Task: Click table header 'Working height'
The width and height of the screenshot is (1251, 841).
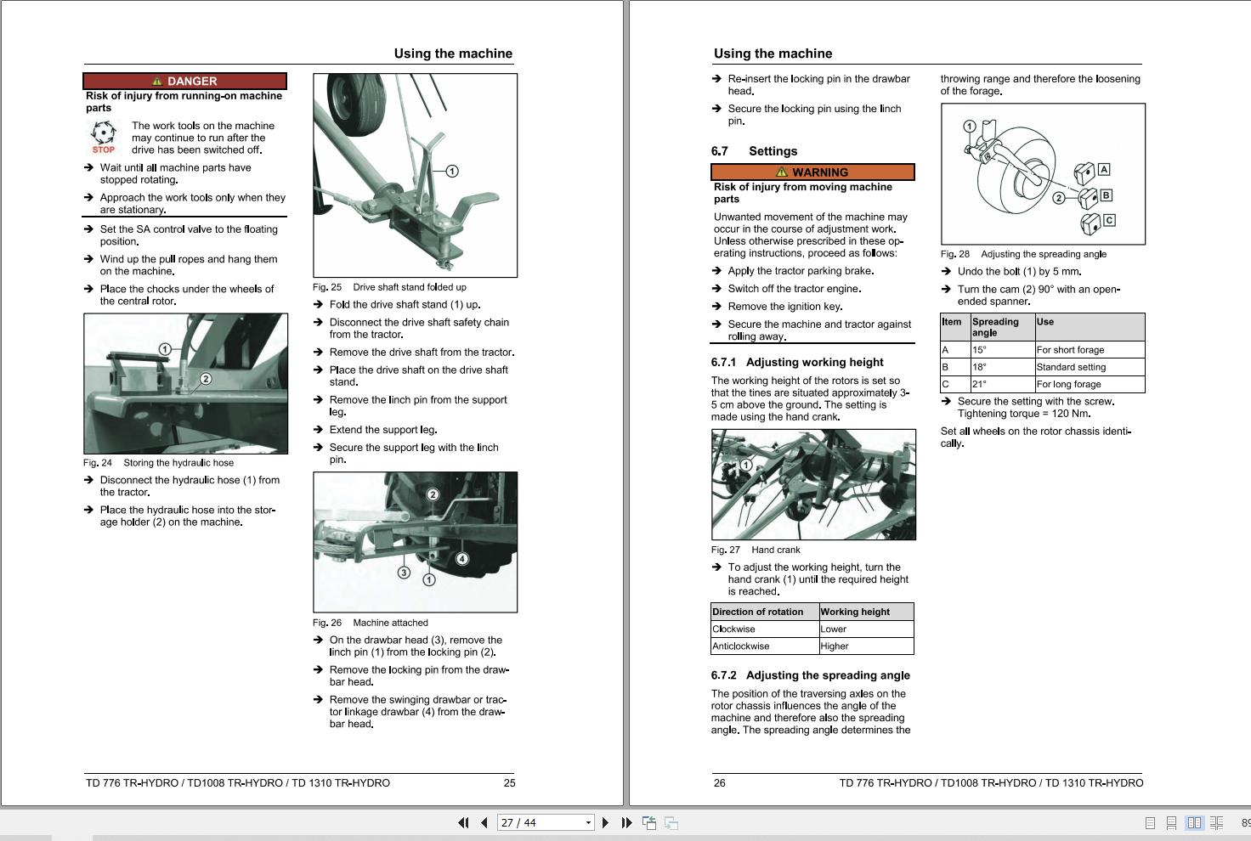Action: pyautogui.click(x=866, y=612)
